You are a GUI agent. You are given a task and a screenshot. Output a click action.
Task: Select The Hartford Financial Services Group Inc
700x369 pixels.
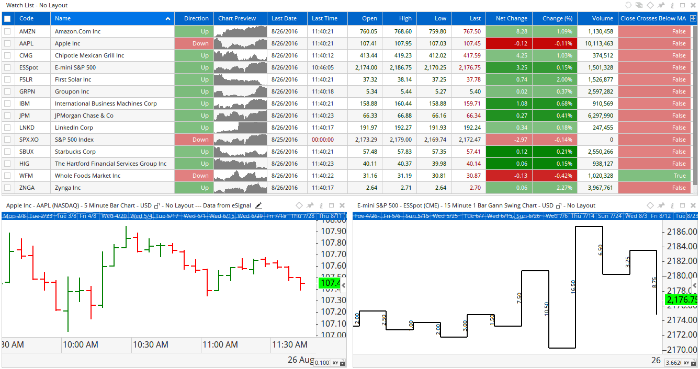(x=111, y=164)
